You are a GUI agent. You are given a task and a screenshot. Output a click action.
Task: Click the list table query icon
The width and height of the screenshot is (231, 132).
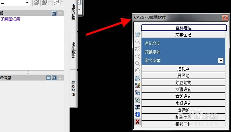[138, 107]
